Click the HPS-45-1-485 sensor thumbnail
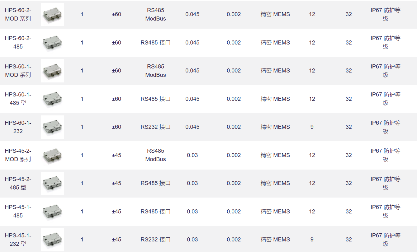This screenshot has height=252, width=417. (x=52, y=212)
